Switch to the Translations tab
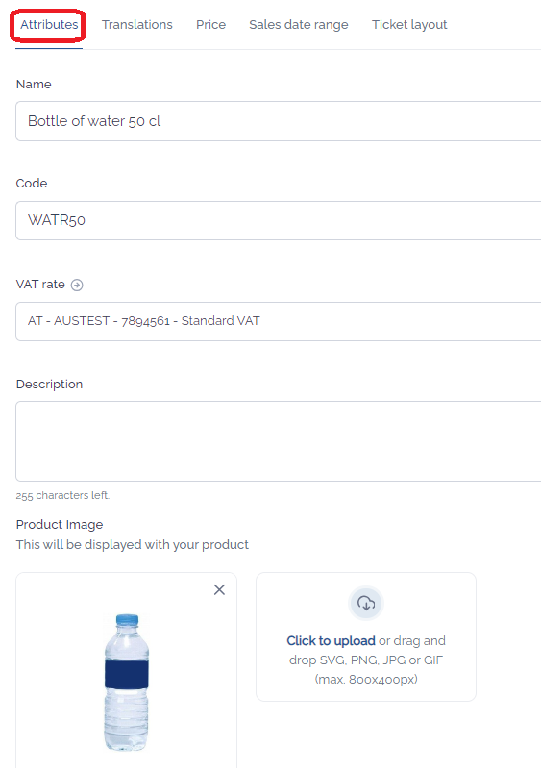This screenshot has width=541, height=772. click(136, 25)
